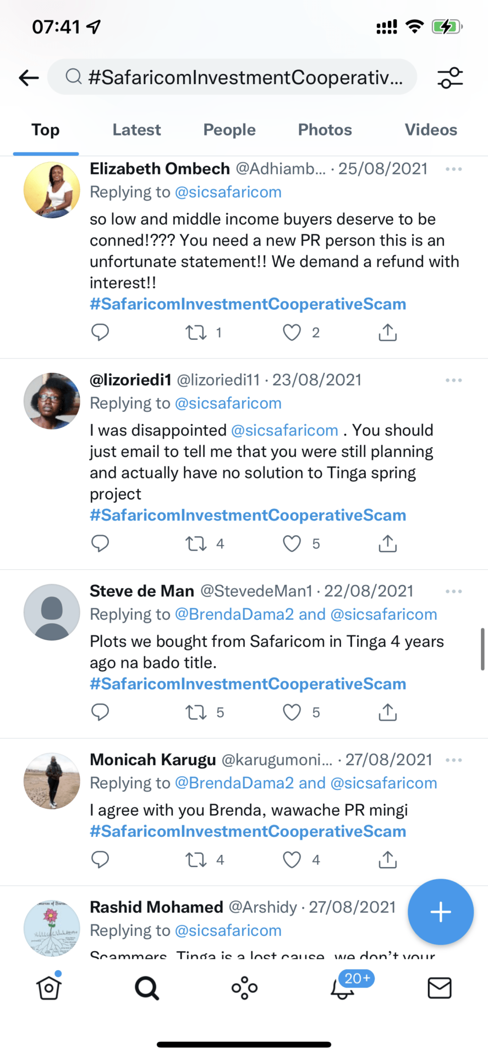Tap the back arrow icon

click(x=29, y=78)
